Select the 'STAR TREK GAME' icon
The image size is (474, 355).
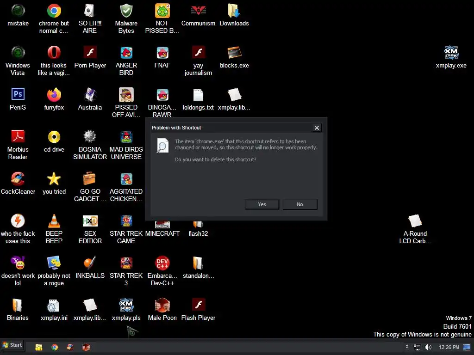click(x=126, y=229)
